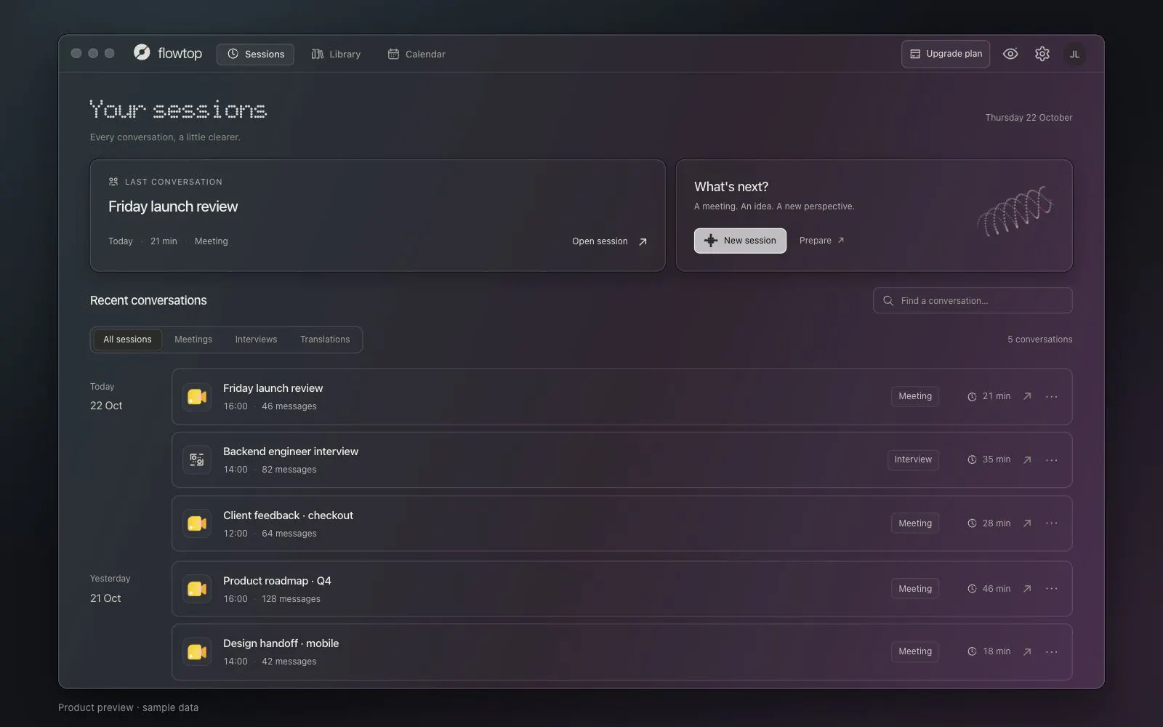The height and width of the screenshot is (727, 1163).
Task: Open the Sessions tab
Action: point(255,54)
